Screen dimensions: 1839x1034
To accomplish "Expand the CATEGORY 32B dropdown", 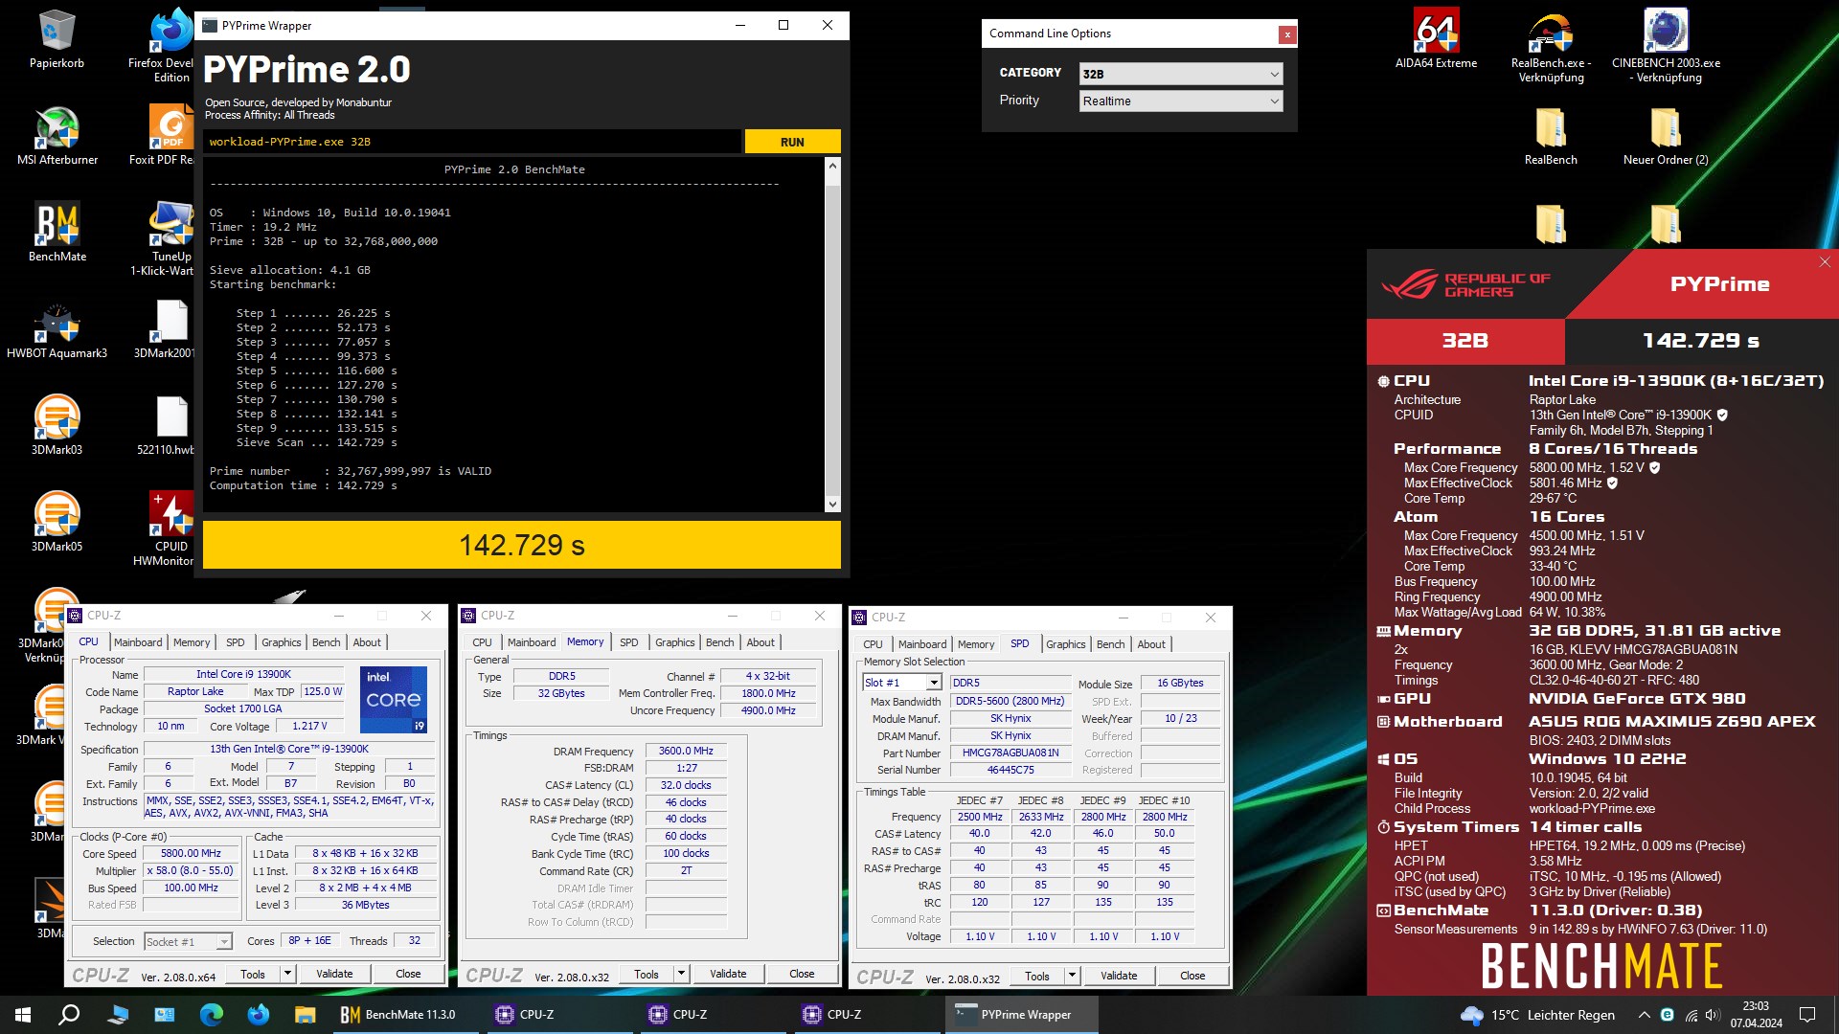I will [1180, 74].
